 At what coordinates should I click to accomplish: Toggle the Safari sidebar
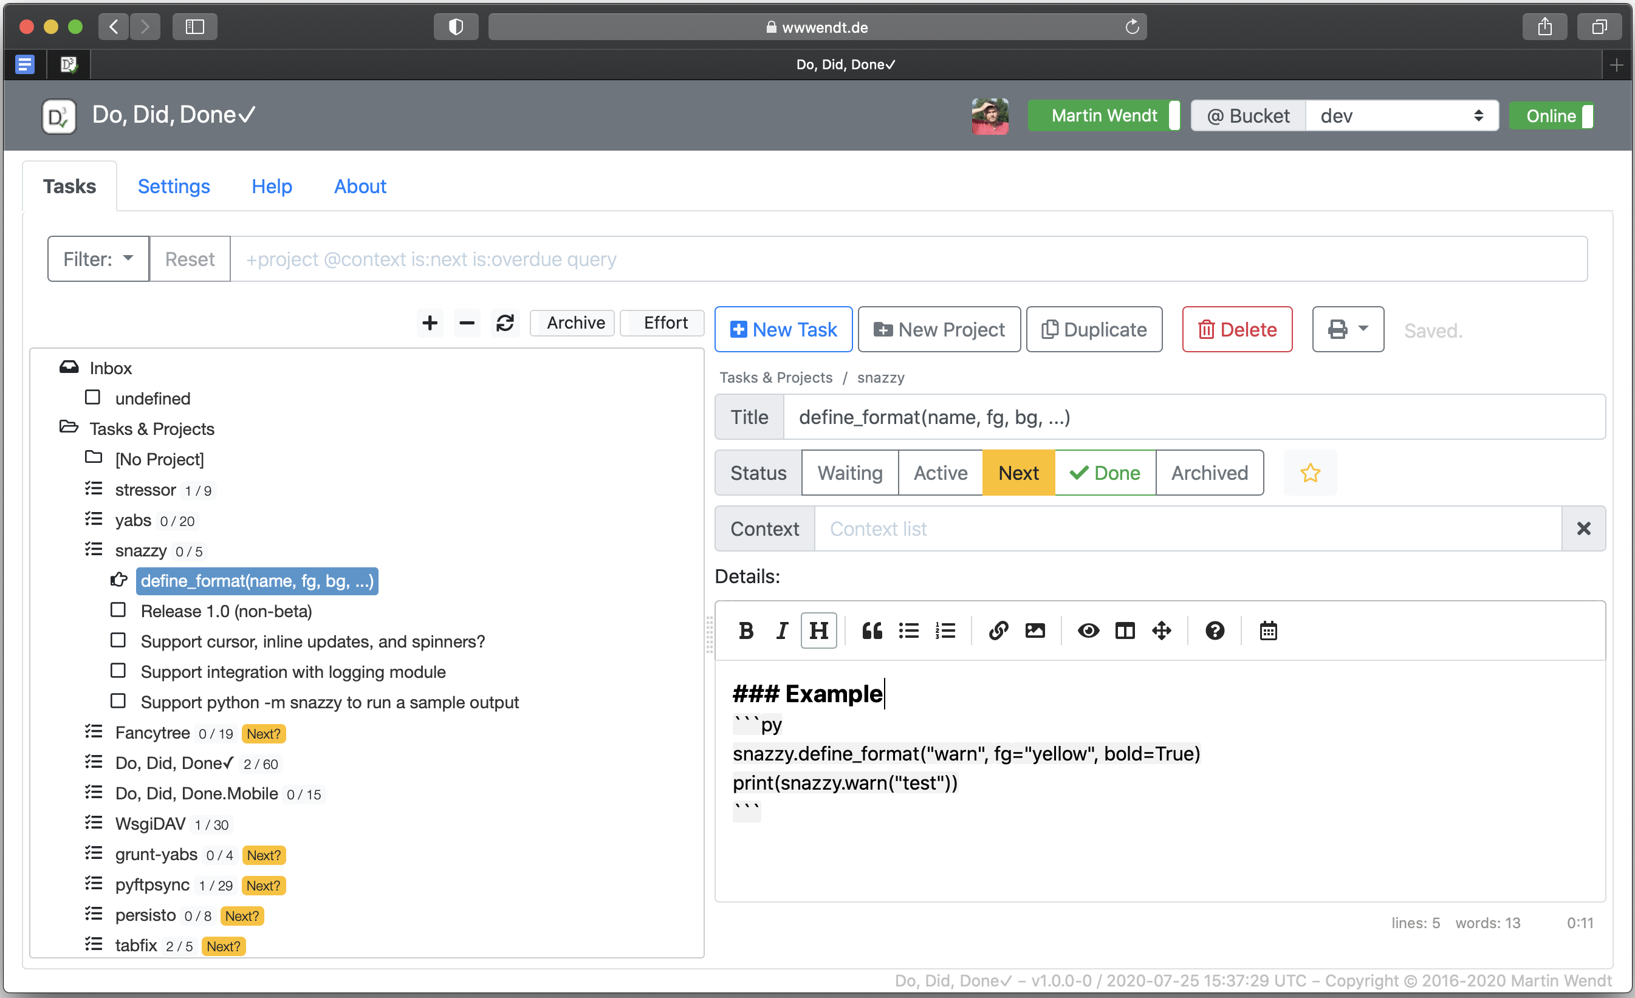194,27
